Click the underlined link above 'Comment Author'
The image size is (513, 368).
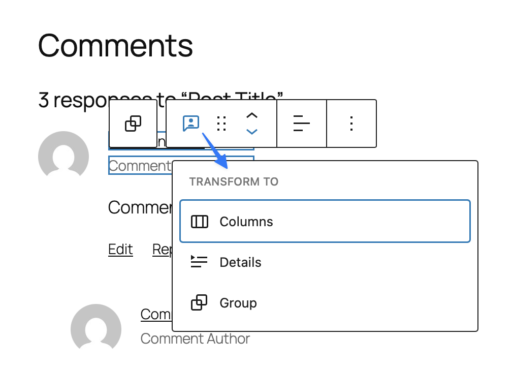(156, 314)
